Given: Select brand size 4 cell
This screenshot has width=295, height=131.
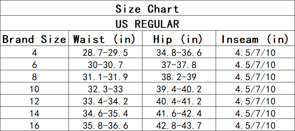Looking at the screenshot, I should (34, 53).
